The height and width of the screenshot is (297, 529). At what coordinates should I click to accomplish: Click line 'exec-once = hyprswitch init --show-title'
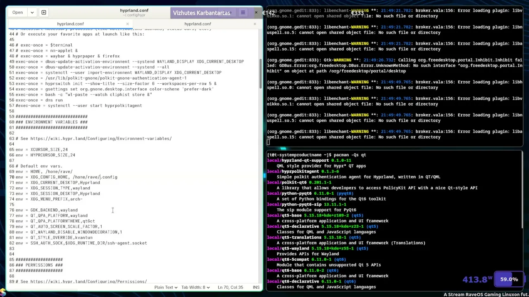(x=116, y=84)
